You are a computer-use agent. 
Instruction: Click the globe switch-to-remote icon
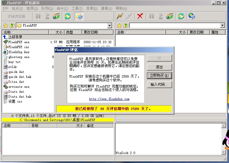pyautogui.click(x=192, y=16)
